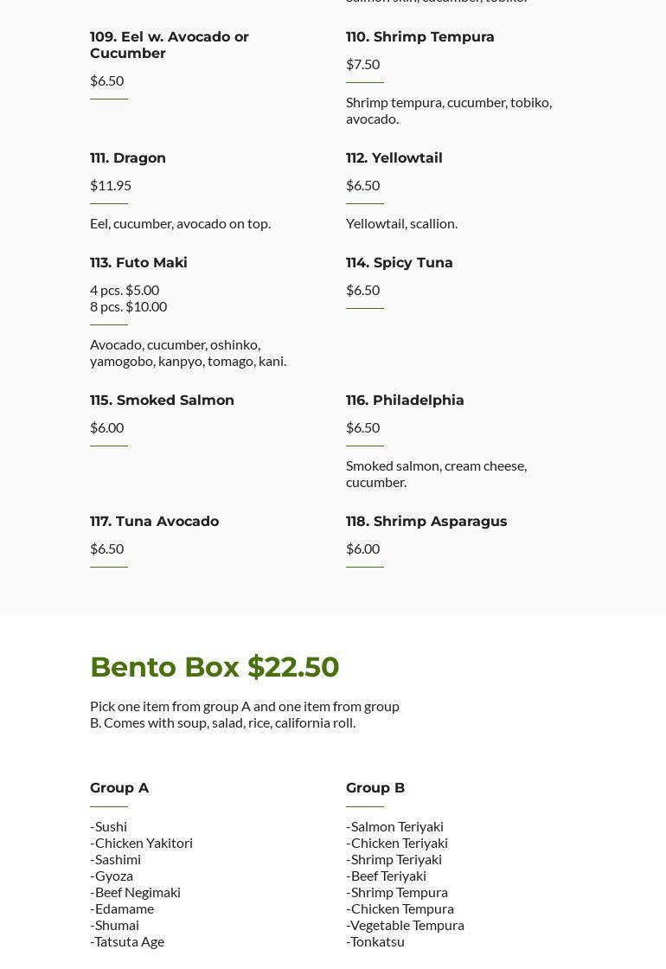The image size is (666, 969).
Task: Click the -Tonkatsu entry in Group B
Action: pos(375,941)
